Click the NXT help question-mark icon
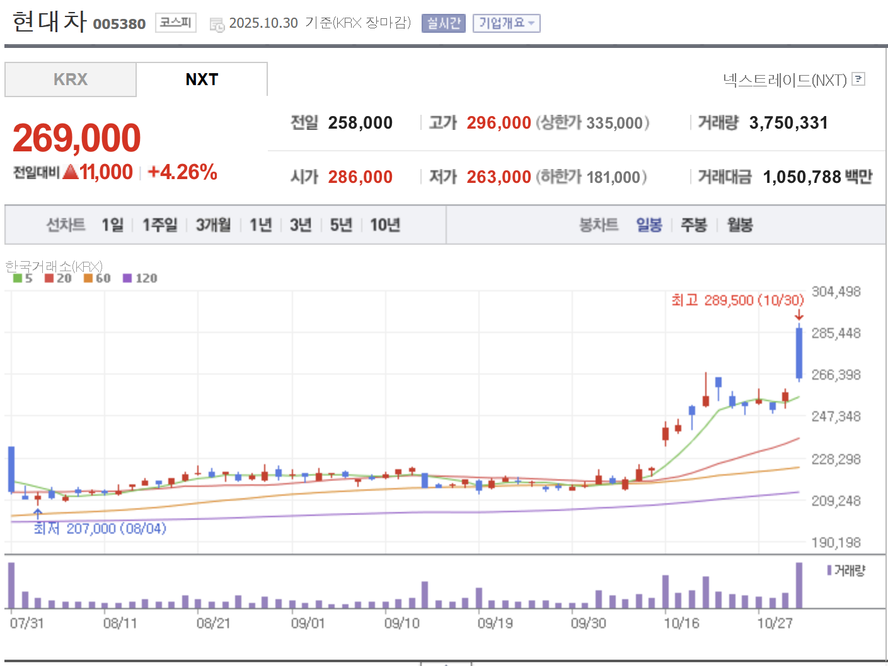 pos(858,79)
